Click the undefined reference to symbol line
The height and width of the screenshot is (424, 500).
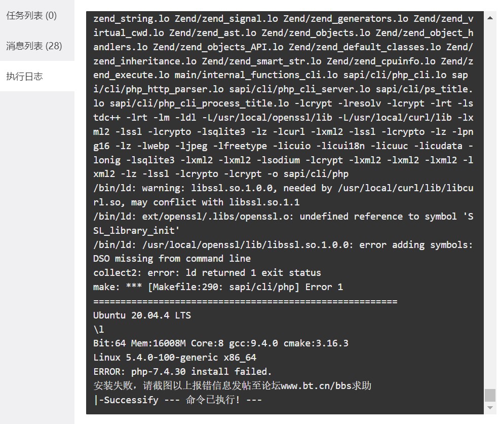coord(283,224)
